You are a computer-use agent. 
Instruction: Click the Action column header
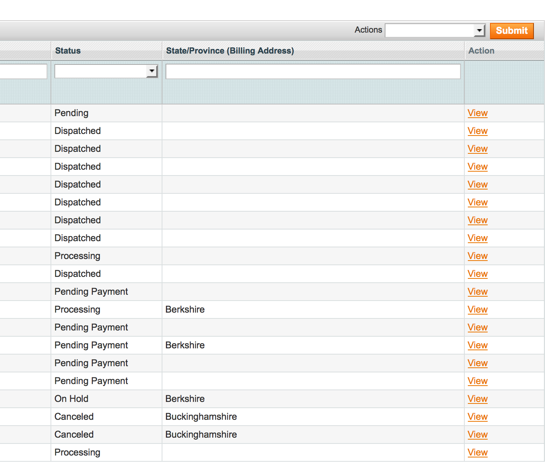click(x=481, y=50)
